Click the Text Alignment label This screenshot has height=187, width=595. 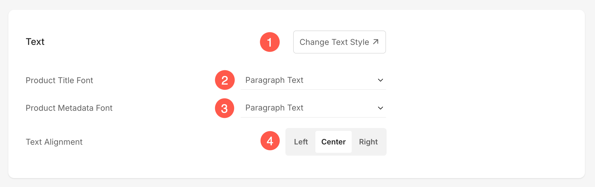pos(54,142)
